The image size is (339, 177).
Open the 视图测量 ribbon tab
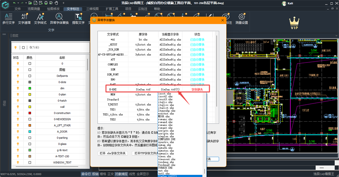[33, 8]
